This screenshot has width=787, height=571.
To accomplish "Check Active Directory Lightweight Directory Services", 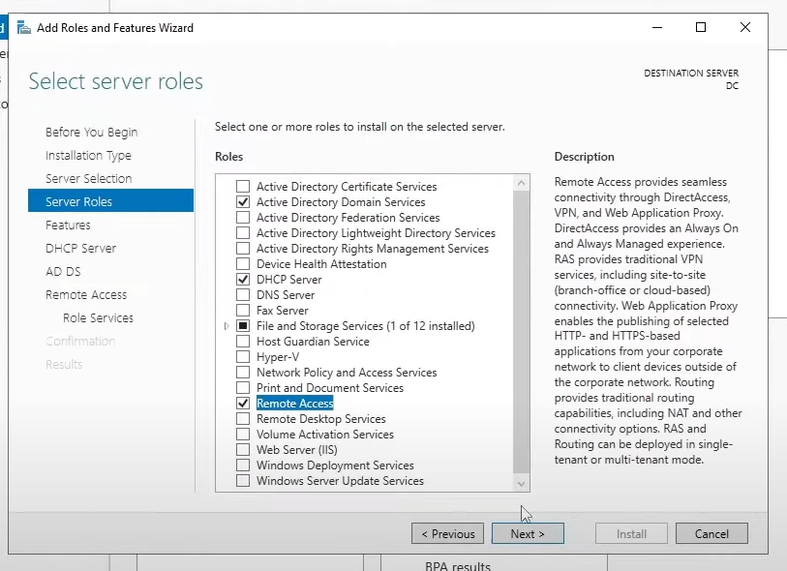I will click(x=243, y=233).
